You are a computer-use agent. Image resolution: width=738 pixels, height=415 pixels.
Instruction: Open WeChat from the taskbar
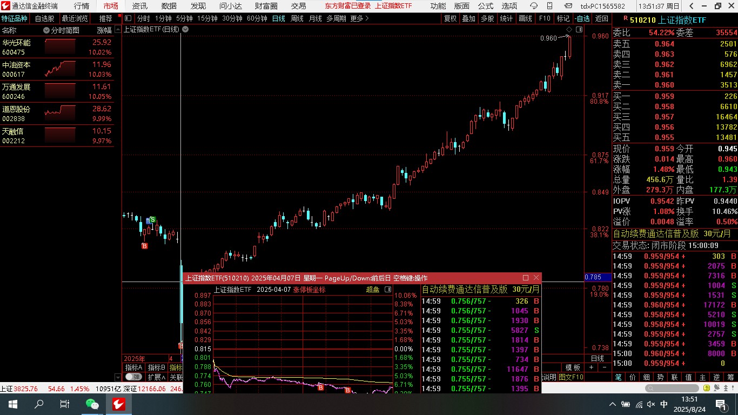coord(92,404)
